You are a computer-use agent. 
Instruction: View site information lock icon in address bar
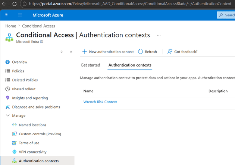25,4
